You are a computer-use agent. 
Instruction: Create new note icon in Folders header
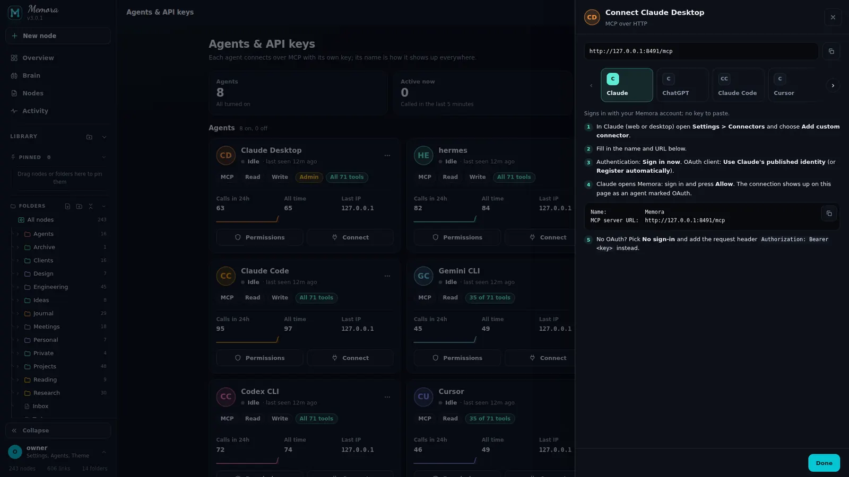click(x=67, y=206)
